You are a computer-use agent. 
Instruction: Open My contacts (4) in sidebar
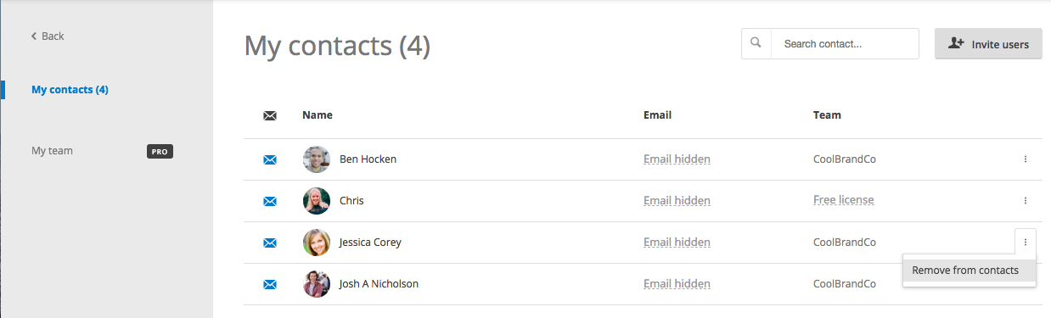(70, 90)
